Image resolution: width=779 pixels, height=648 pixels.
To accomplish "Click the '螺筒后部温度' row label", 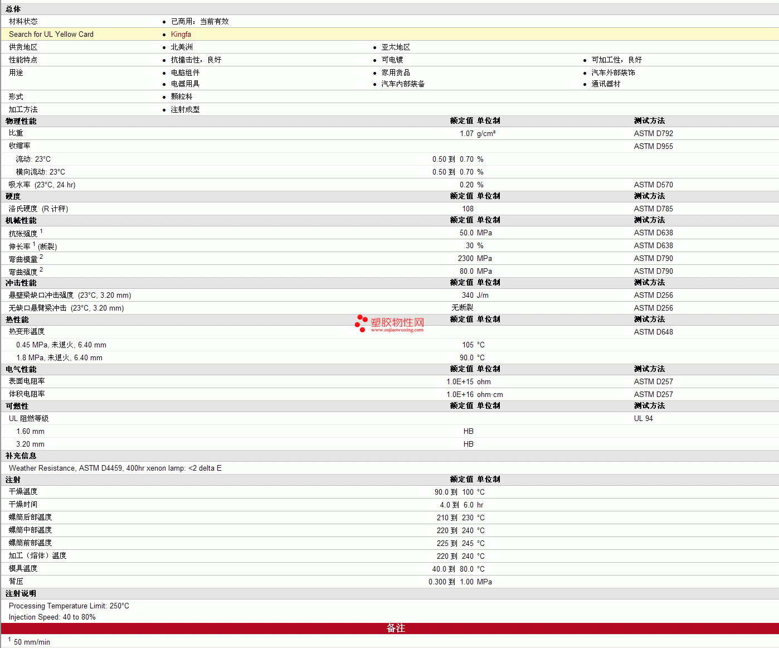I will 30,517.
